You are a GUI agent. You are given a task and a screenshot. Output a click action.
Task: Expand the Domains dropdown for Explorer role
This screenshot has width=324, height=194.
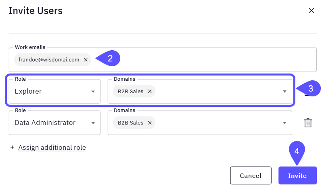tap(285, 91)
